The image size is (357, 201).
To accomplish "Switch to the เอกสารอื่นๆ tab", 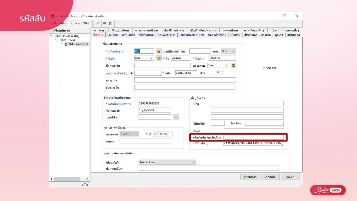I will 292,30.
